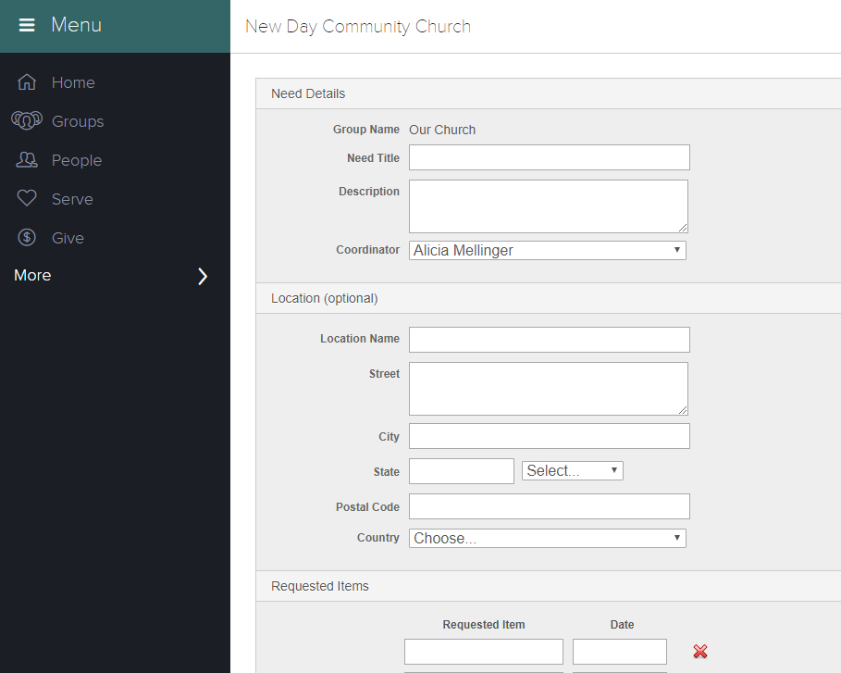This screenshot has width=841, height=673.
Task: Click the 'Requested Items' section header
Action: [x=320, y=586]
